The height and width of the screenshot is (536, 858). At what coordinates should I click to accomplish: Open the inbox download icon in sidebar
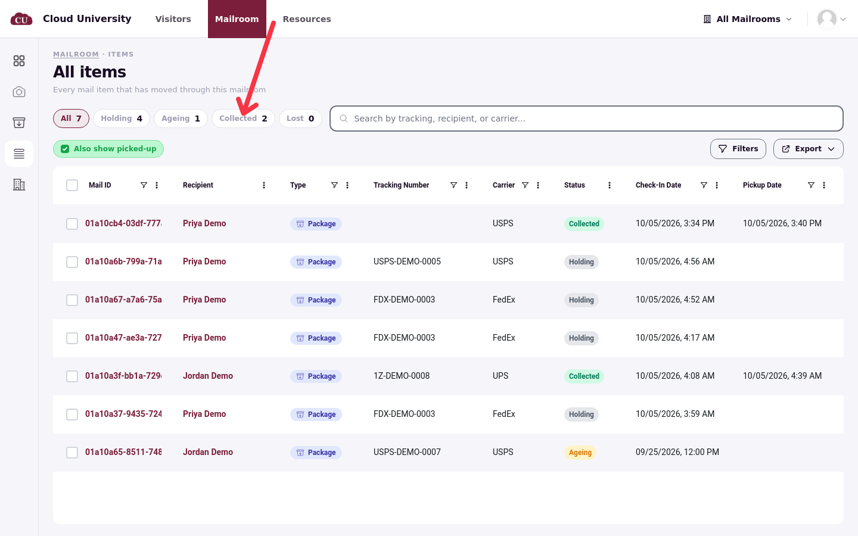[x=19, y=123]
